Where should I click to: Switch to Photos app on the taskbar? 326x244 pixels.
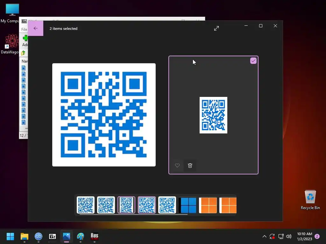pos(67,236)
